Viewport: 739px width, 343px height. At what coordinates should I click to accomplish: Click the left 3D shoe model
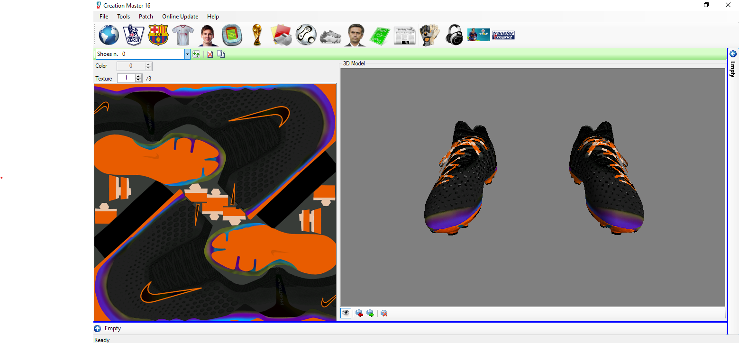(x=461, y=178)
